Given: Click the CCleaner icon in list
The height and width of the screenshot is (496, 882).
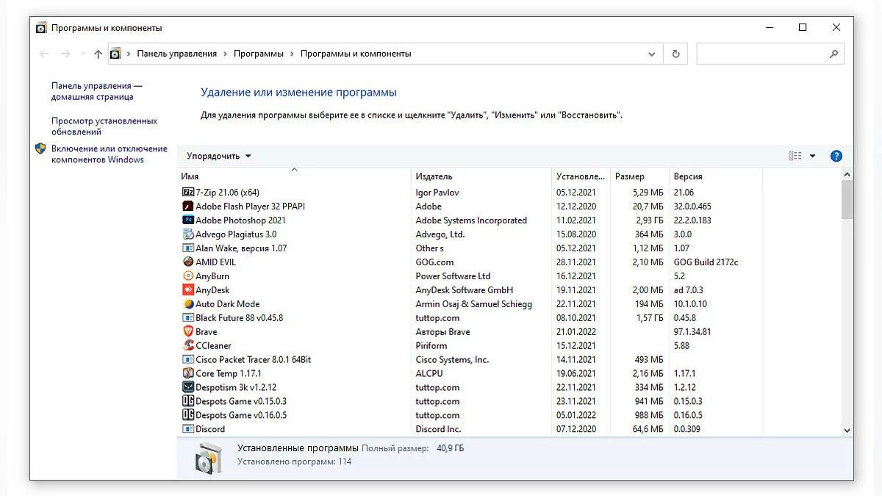Looking at the screenshot, I should point(188,346).
